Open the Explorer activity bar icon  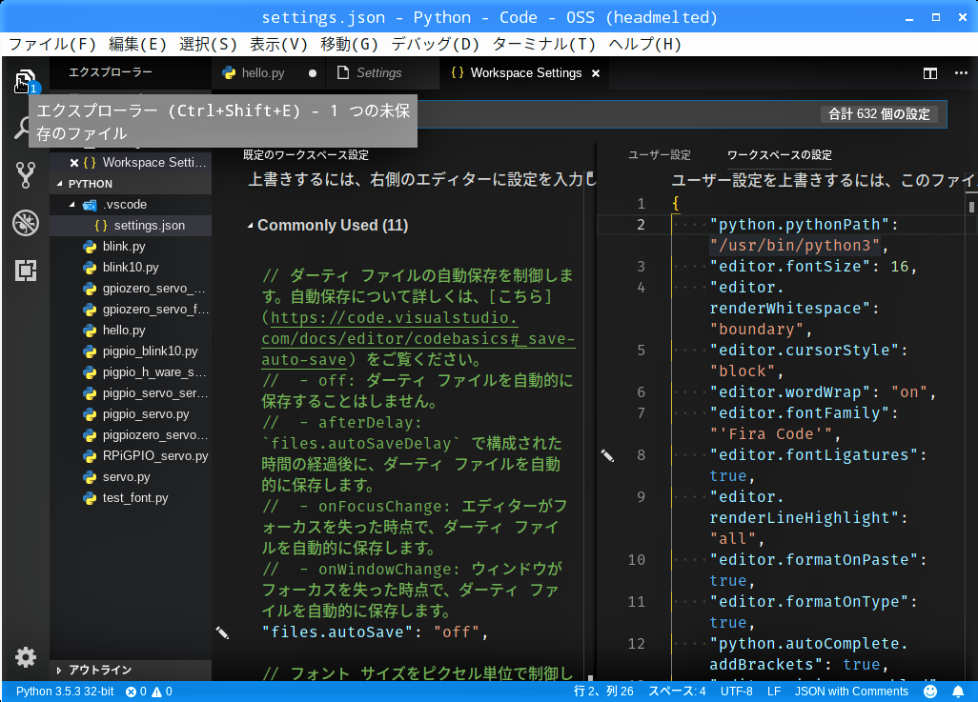click(x=25, y=81)
